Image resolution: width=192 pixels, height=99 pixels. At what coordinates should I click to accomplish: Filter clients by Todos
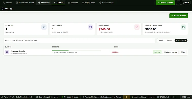tap(161, 40)
